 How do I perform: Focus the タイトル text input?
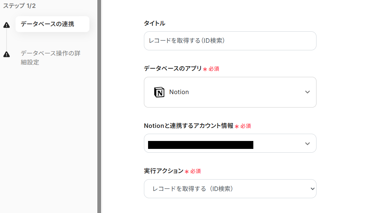click(x=230, y=41)
